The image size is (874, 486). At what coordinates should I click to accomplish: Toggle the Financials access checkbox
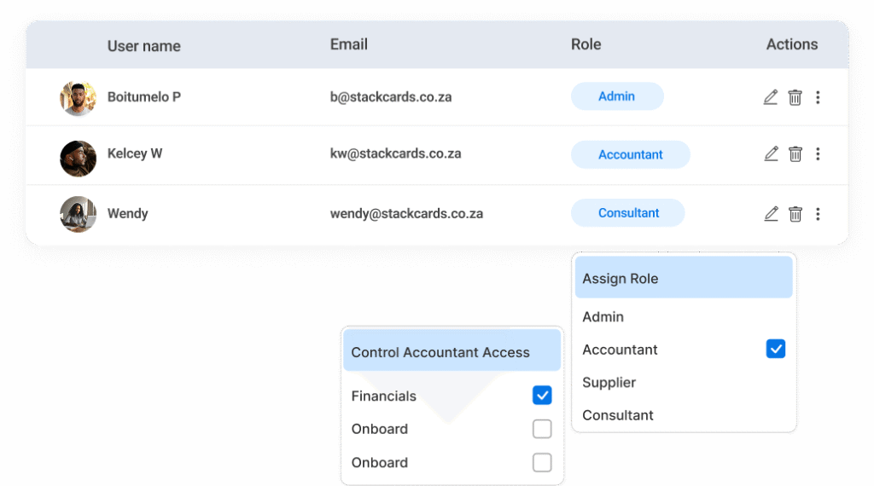pyautogui.click(x=542, y=395)
